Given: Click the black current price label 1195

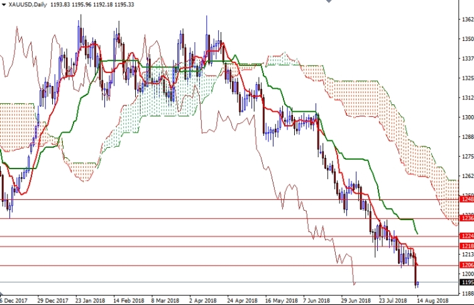Looking at the screenshot, I should click(x=466, y=282).
